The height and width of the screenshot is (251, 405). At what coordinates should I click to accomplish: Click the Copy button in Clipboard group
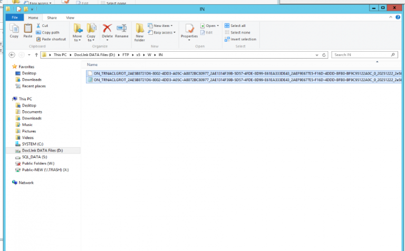[x=14, y=31]
